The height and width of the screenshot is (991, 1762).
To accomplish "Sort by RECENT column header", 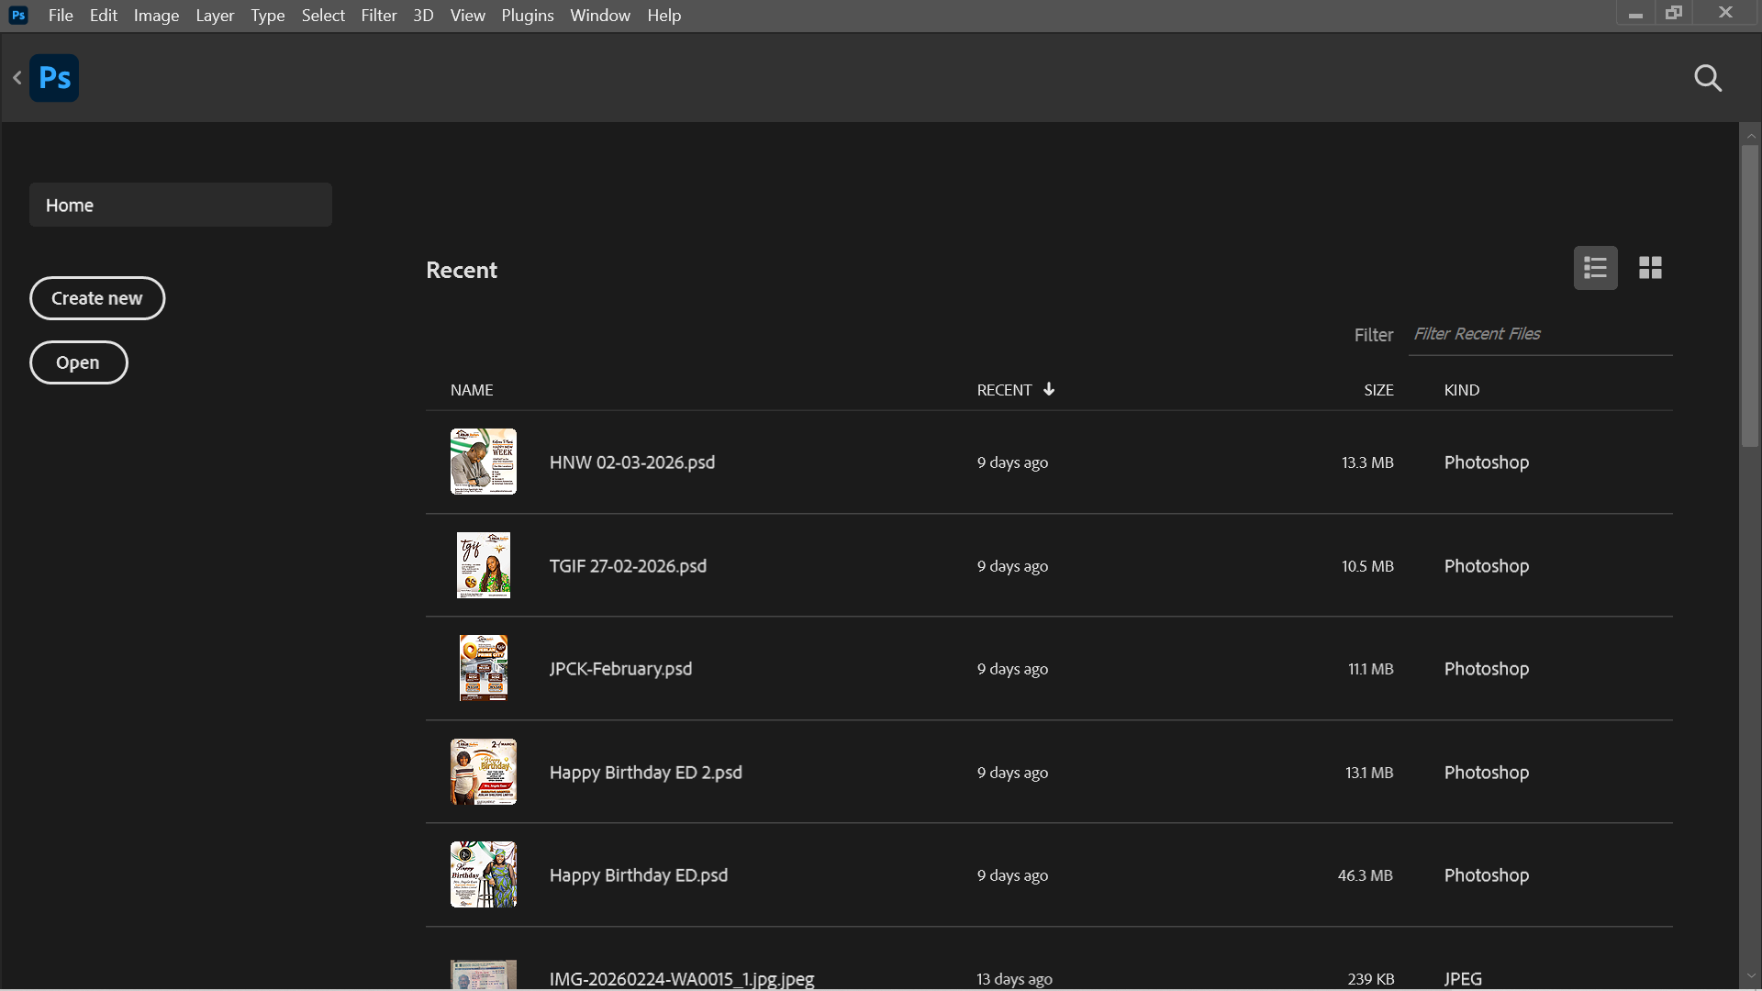I will [x=1004, y=390].
